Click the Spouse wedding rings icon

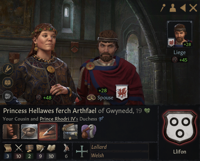tap(91, 98)
